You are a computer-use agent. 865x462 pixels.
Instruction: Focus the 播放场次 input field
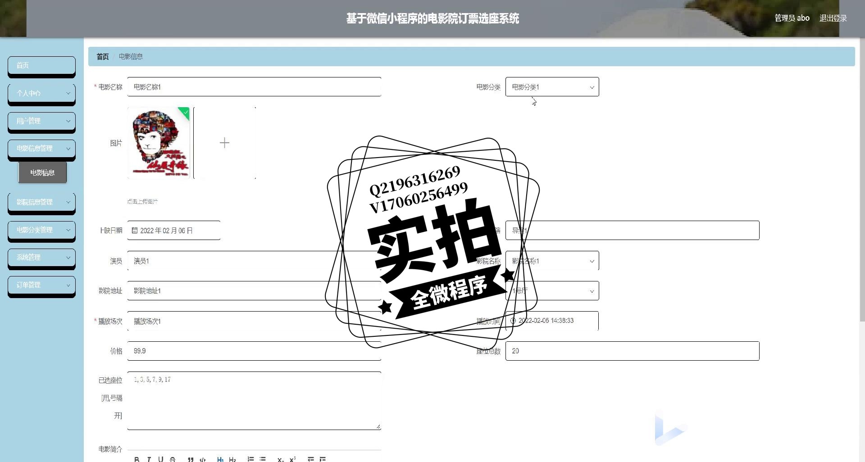pyautogui.click(x=254, y=321)
